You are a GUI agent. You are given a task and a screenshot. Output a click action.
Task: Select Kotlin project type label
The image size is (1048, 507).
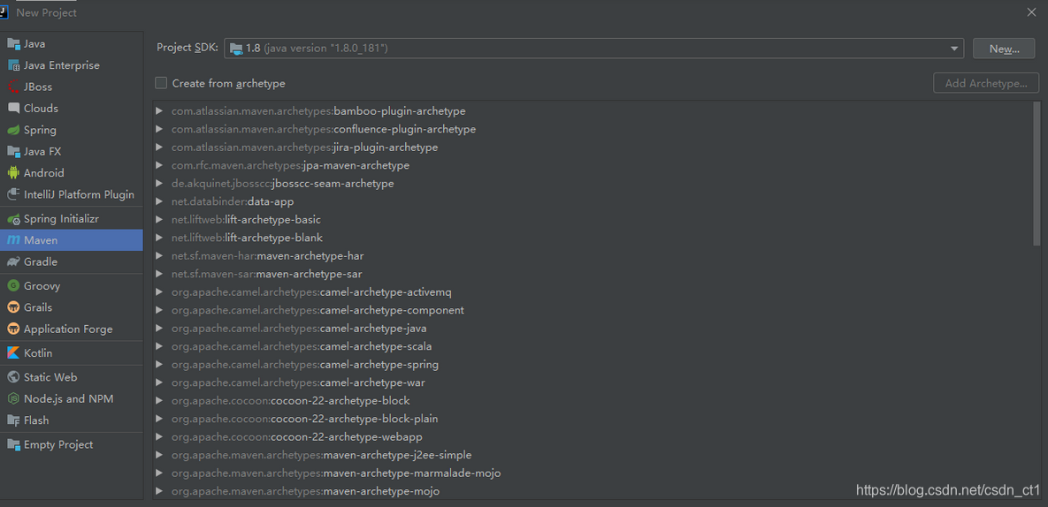[x=38, y=353]
